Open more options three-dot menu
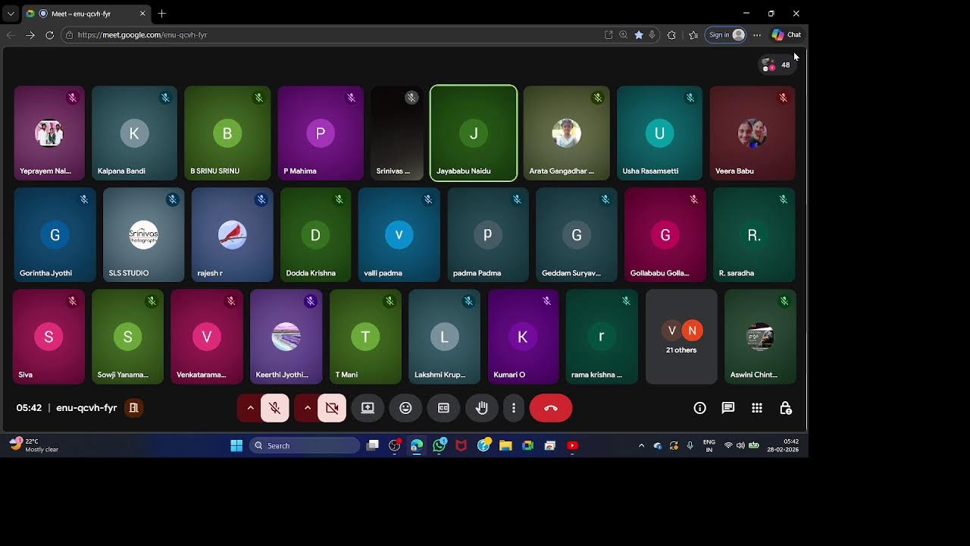Viewport: 970px width, 546px height. pyautogui.click(x=513, y=408)
